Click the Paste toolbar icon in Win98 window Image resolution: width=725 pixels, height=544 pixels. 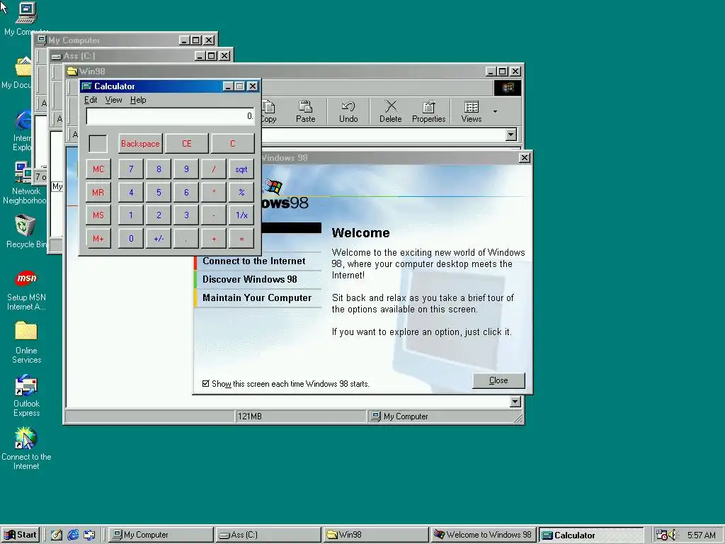coord(306,111)
